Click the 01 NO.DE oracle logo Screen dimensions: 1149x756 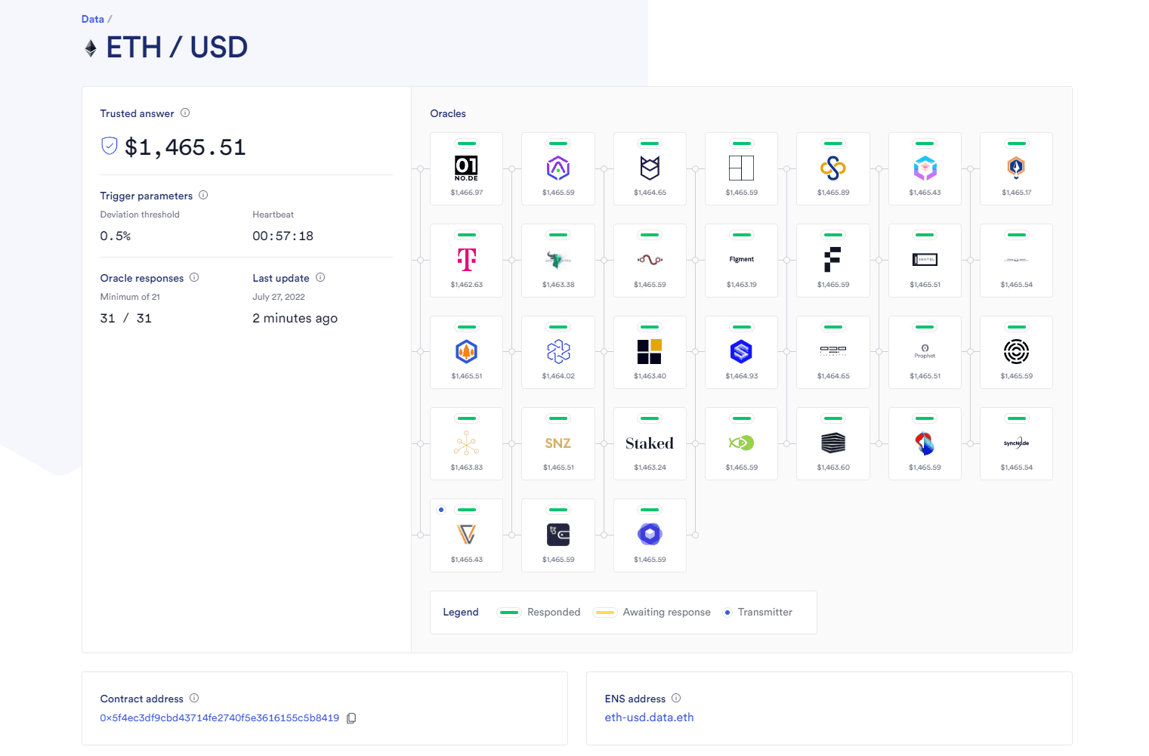(466, 168)
